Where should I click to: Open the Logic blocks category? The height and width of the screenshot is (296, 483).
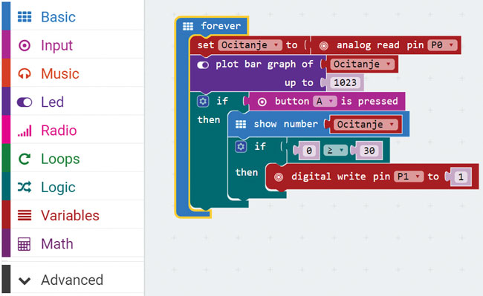tap(73, 187)
